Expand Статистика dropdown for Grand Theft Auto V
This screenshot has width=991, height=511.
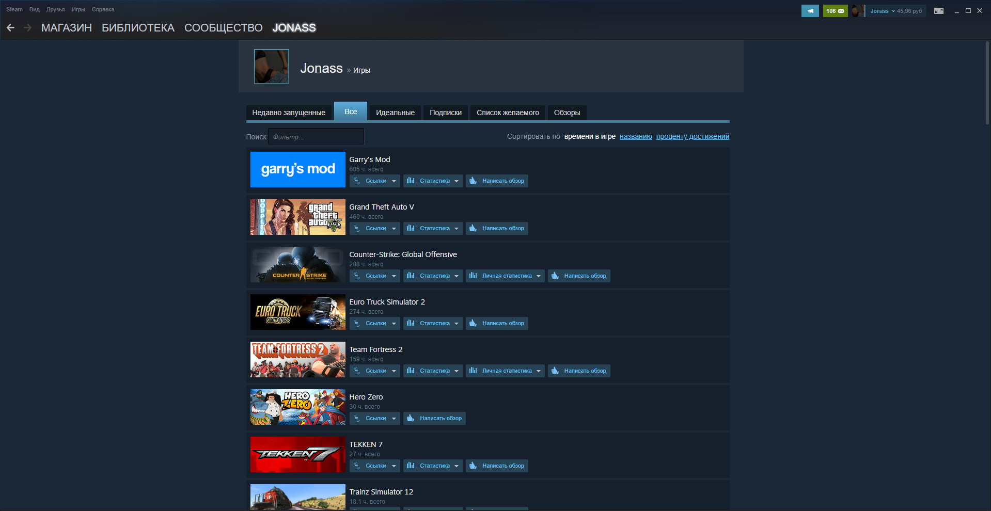point(433,228)
